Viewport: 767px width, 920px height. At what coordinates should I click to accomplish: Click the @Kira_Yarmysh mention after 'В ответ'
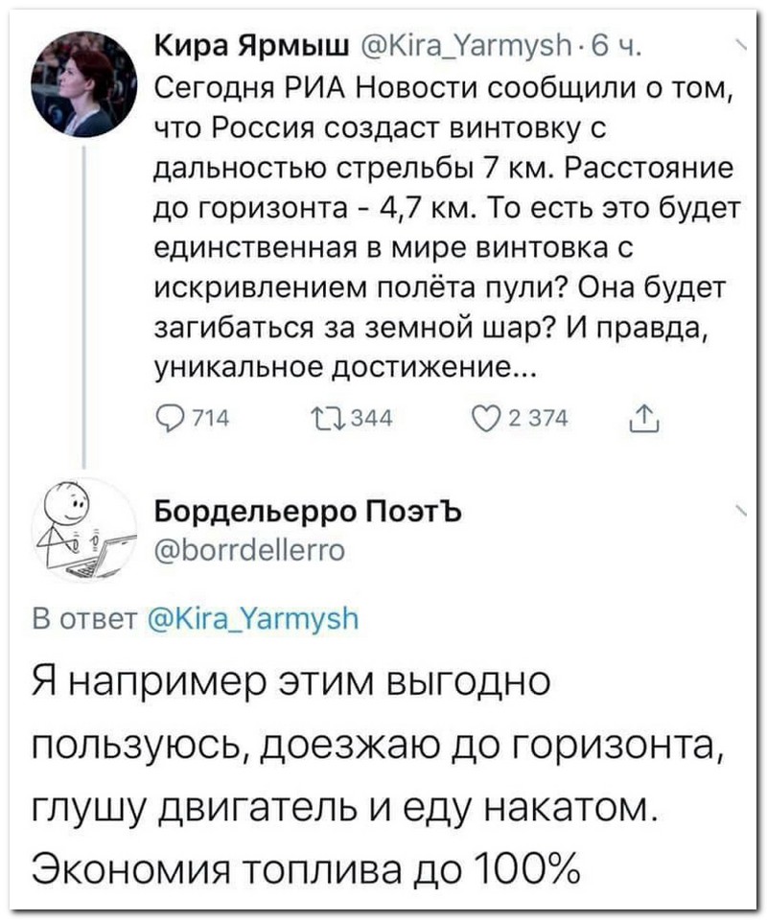click(x=254, y=619)
